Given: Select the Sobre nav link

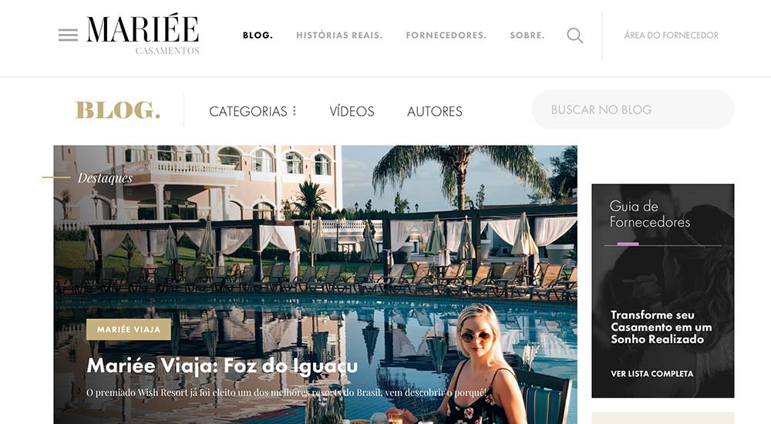Looking at the screenshot, I should (x=527, y=35).
